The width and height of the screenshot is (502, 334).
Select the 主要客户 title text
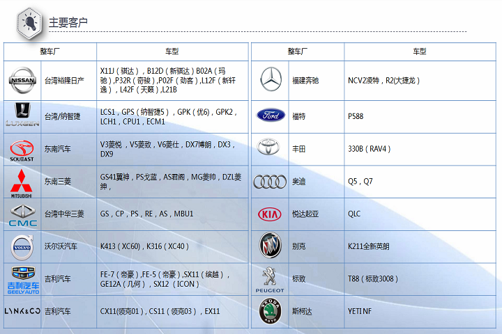coord(68,23)
